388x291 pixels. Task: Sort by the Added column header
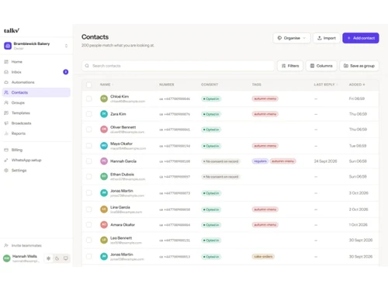(357, 85)
